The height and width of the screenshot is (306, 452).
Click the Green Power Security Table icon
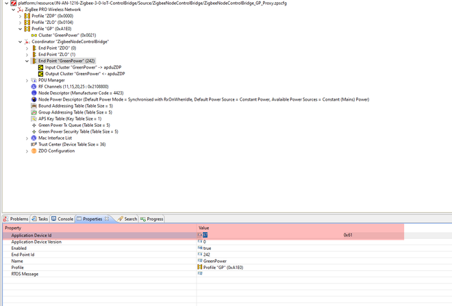34,131
